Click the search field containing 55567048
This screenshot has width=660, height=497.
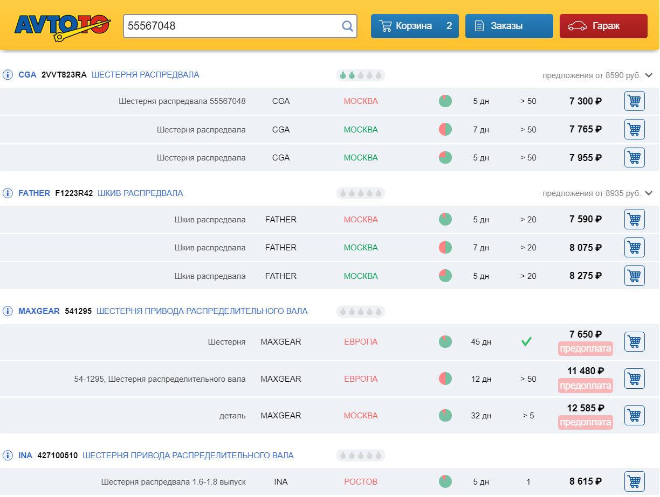231,26
